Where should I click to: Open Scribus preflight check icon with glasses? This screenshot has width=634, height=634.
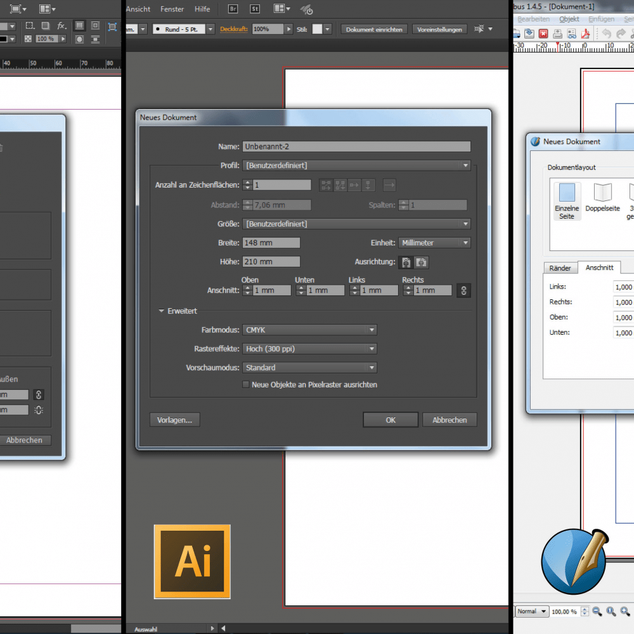click(573, 34)
